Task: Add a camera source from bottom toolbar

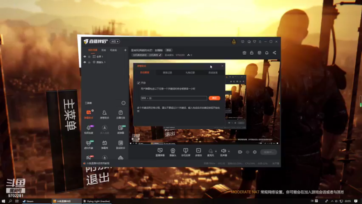Action: 173,152
